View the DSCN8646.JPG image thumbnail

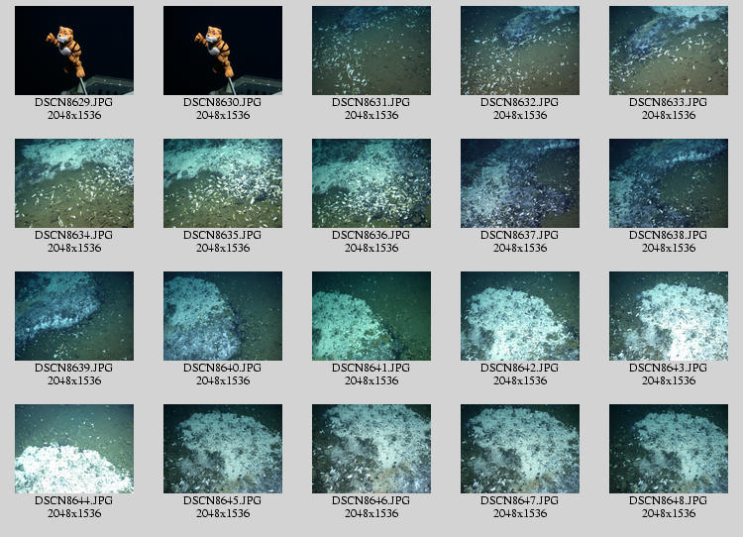click(371, 449)
